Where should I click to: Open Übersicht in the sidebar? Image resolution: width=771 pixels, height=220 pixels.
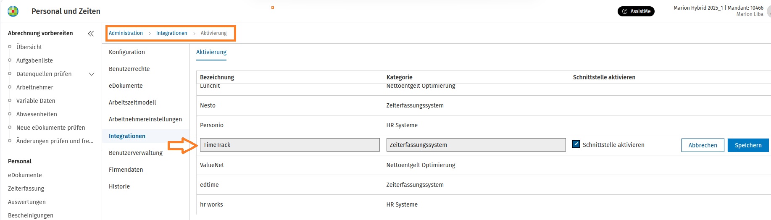click(29, 47)
